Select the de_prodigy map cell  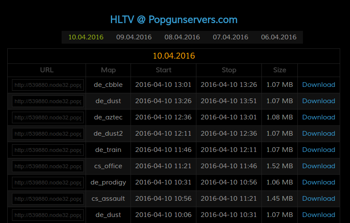[108, 183]
